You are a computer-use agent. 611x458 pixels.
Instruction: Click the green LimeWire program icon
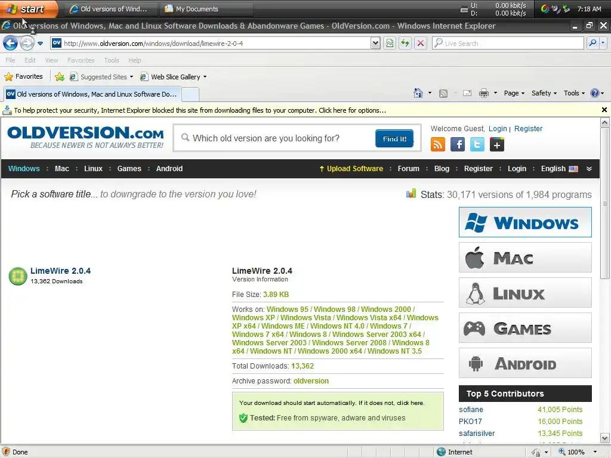[17, 276]
